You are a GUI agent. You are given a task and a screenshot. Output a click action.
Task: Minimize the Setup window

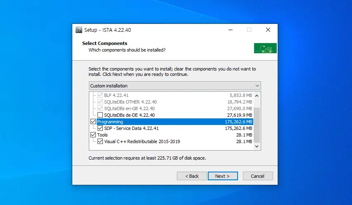tap(231, 30)
